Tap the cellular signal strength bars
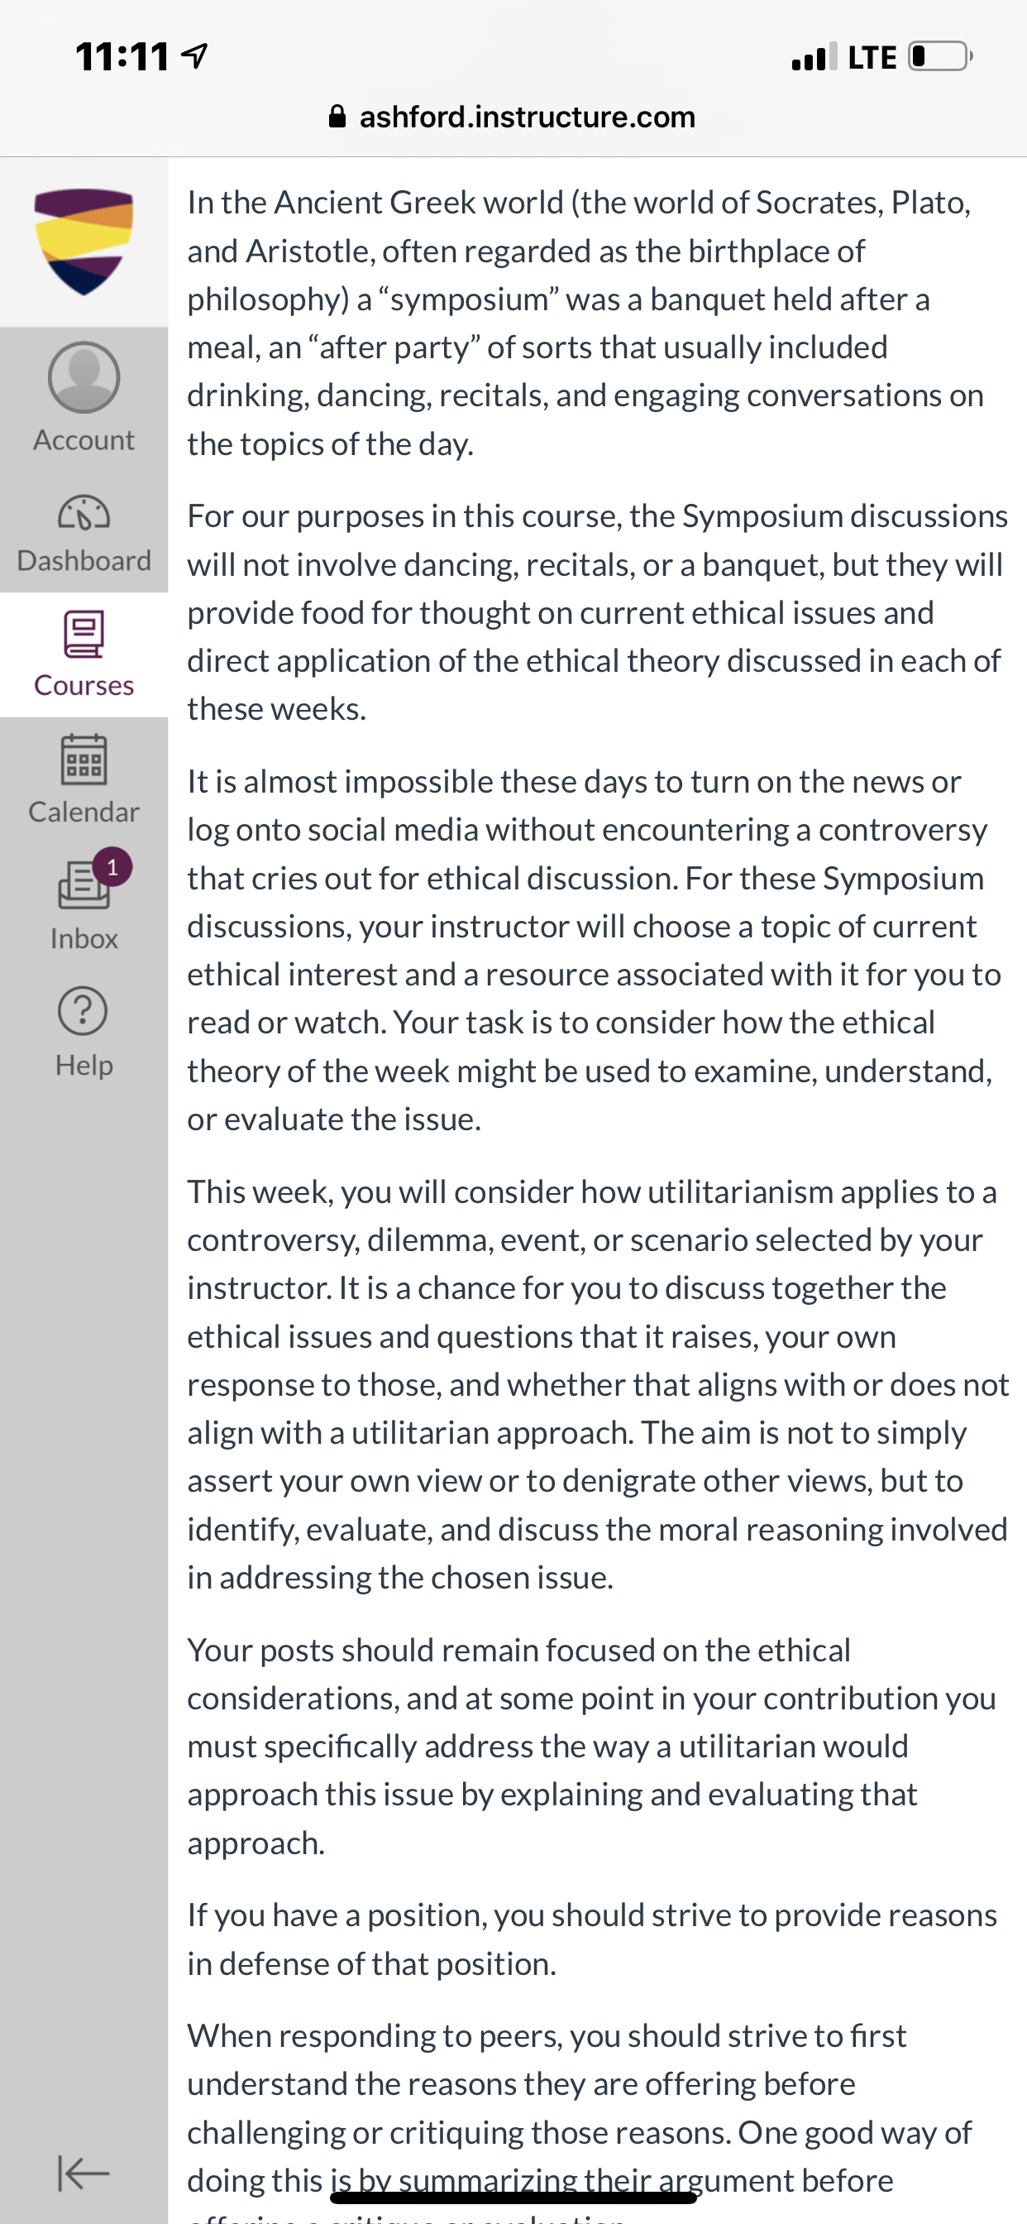 pos(814,56)
